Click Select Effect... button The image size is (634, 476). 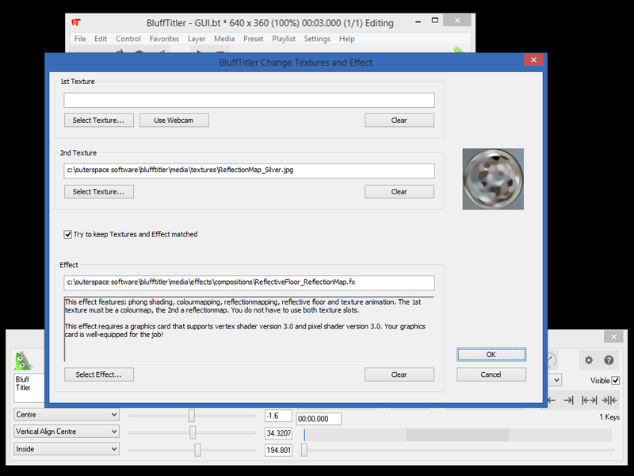tap(99, 374)
